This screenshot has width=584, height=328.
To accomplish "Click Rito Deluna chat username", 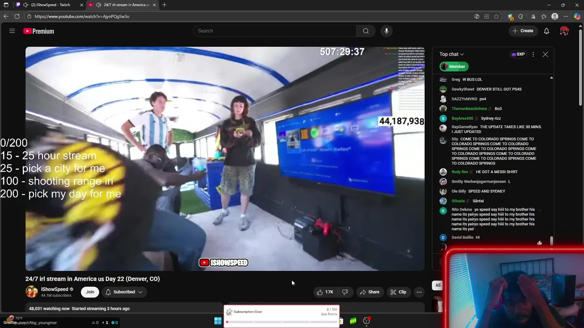I will tap(462, 210).
